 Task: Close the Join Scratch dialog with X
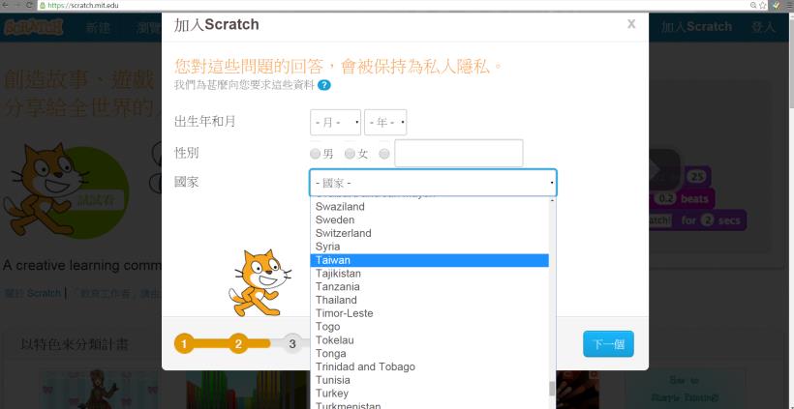click(631, 24)
